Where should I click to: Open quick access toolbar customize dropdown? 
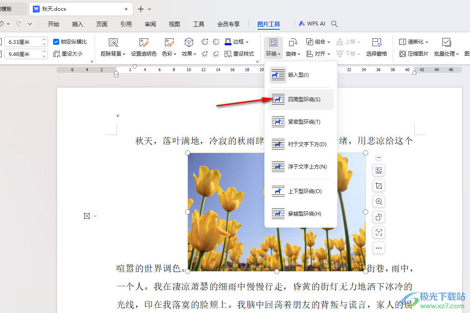pyautogui.click(x=30, y=24)
